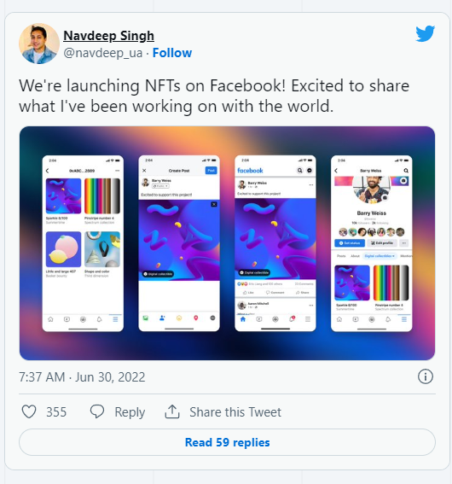Click the Messenger icon in Facebook mockup header
Image resolution: width=452 pixels, height=484 pixels.
(310, 171)
